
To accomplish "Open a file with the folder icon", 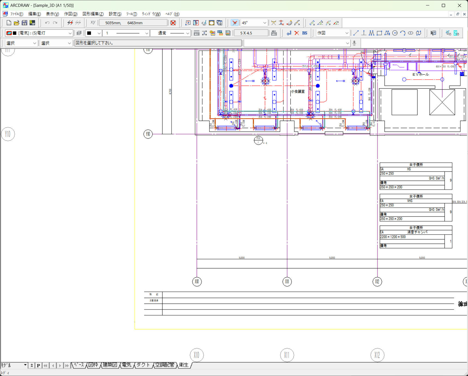I will (16, 23).
